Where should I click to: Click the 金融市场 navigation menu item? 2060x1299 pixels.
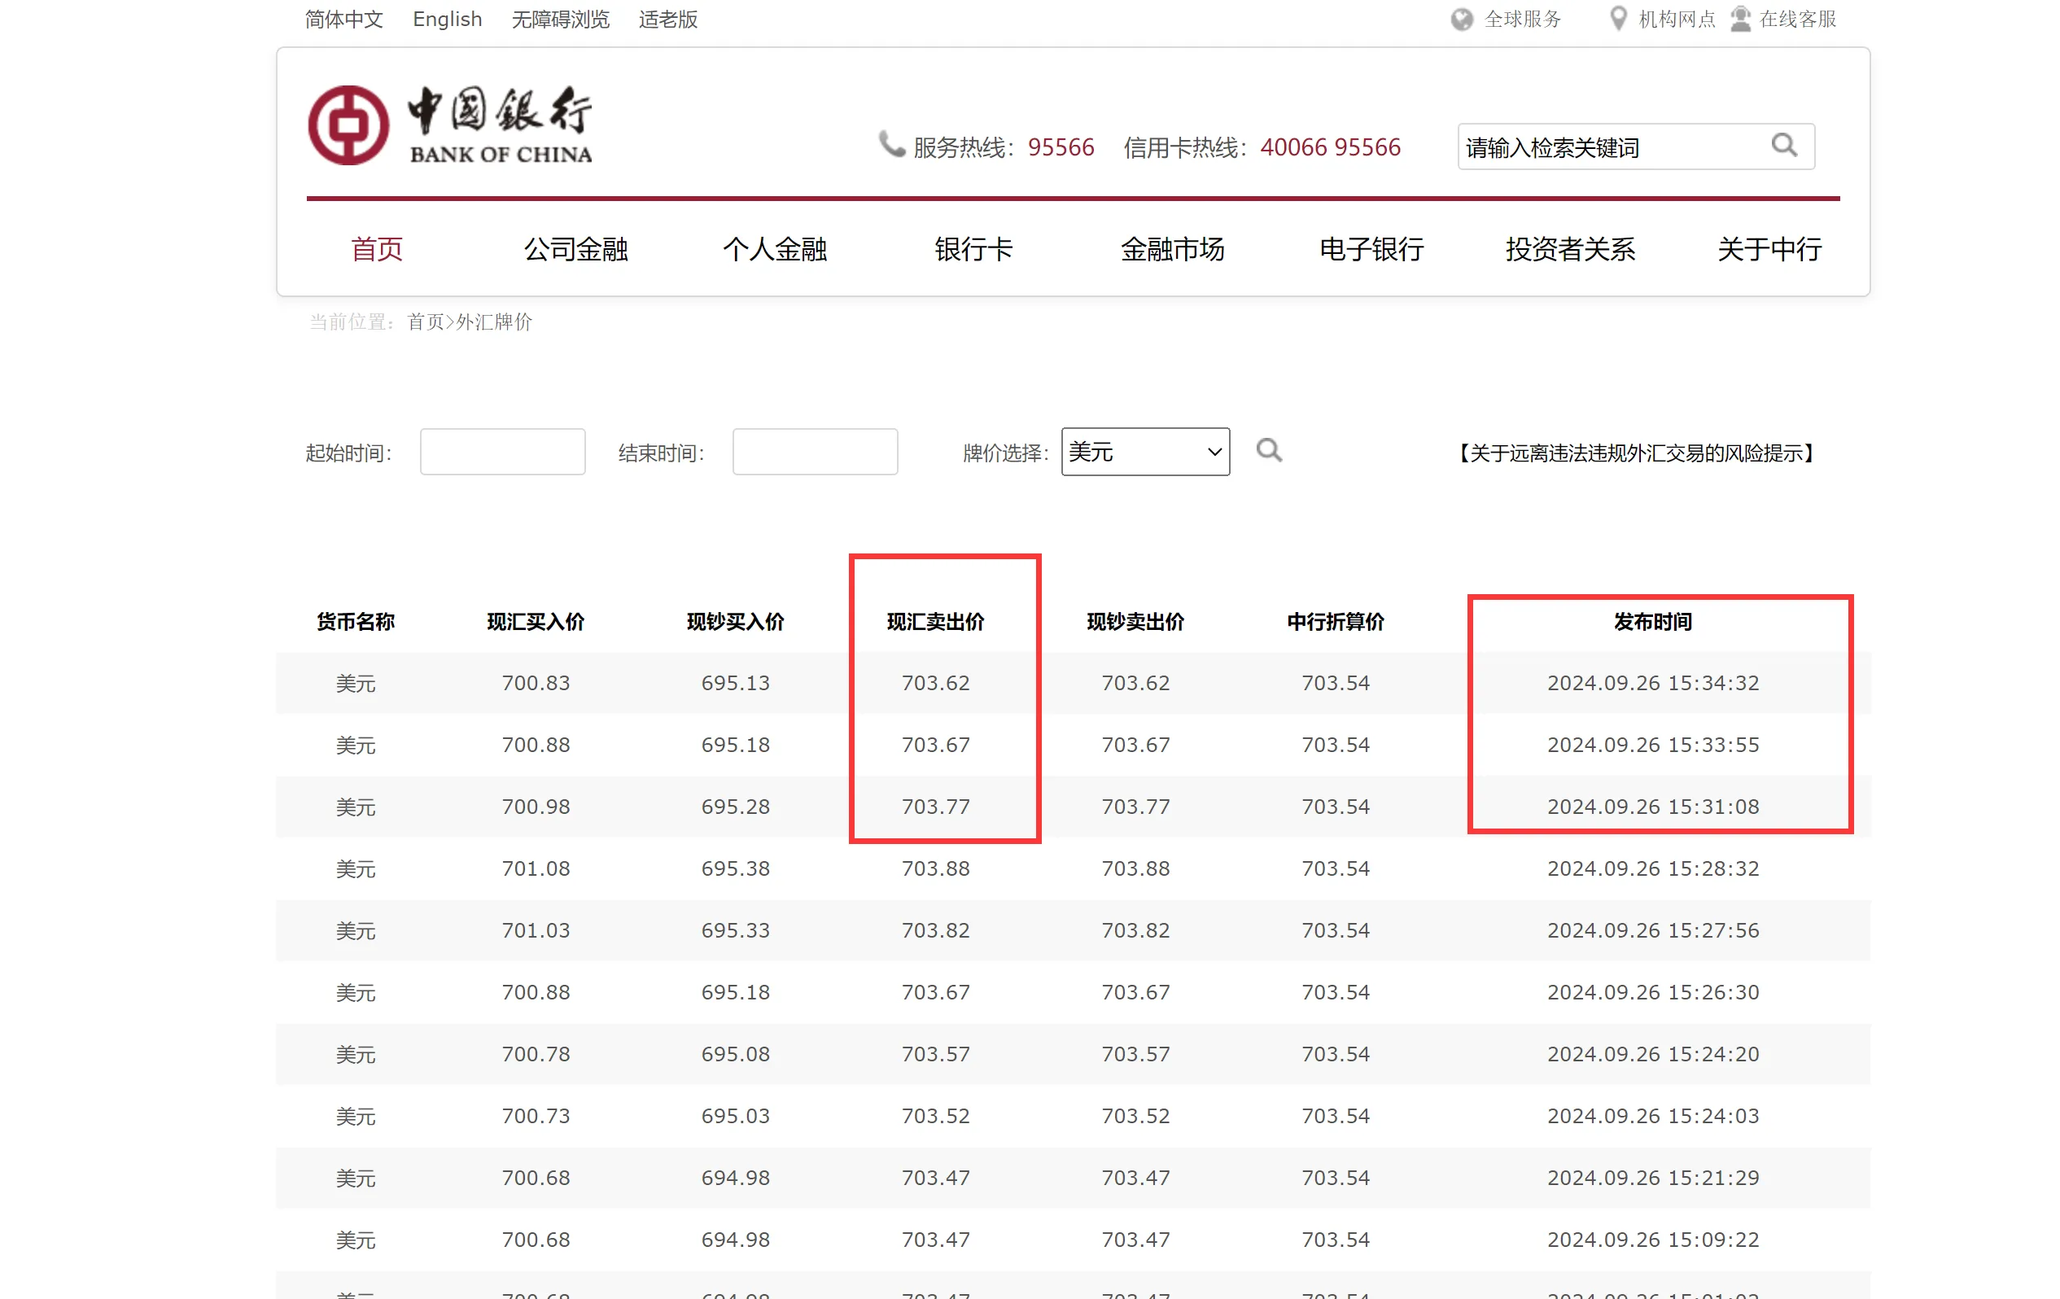tap(1170, 248)
